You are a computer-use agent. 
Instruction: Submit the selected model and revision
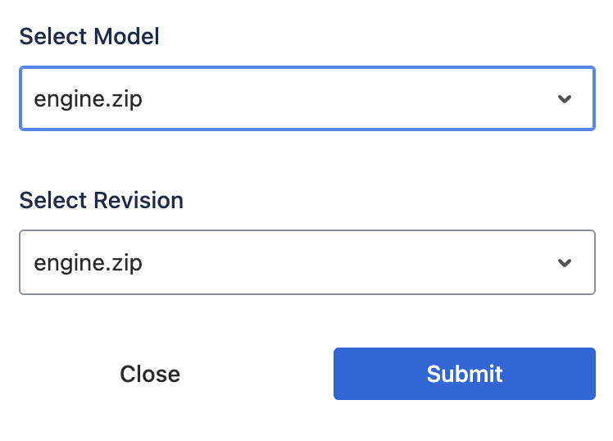[464, 374]
